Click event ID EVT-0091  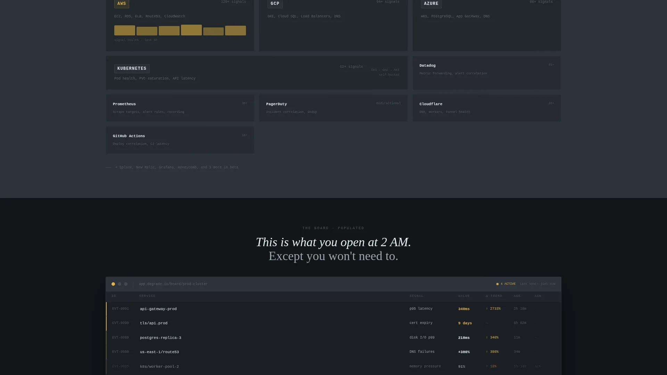(121, 309)
